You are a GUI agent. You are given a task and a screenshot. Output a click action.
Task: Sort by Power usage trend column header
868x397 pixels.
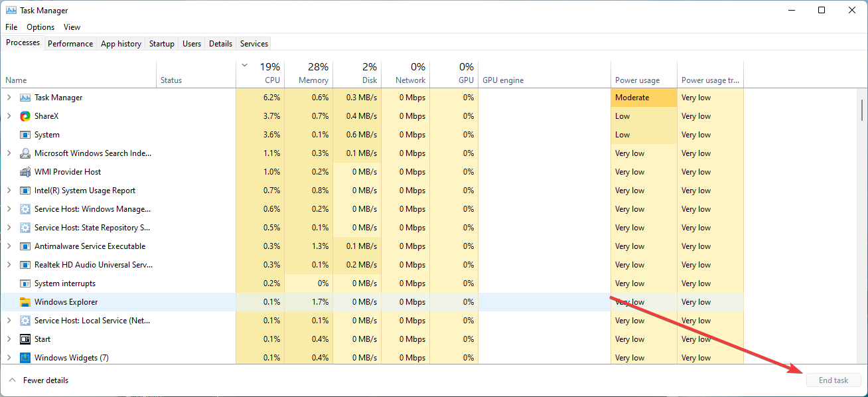pyautogui.click(x=710, y=74)
